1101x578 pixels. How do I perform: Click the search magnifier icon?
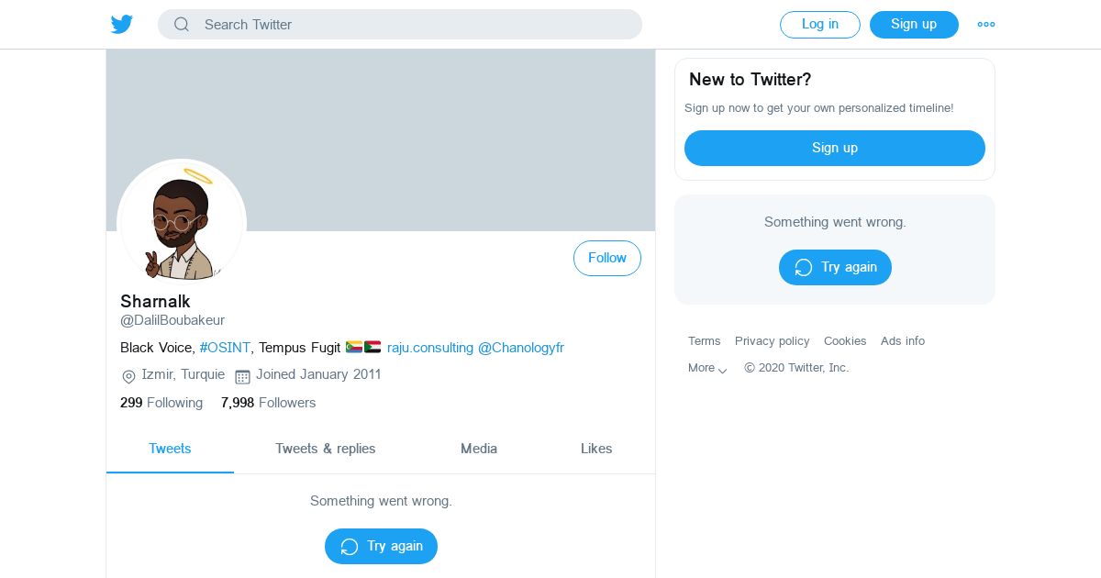[182, 25]
